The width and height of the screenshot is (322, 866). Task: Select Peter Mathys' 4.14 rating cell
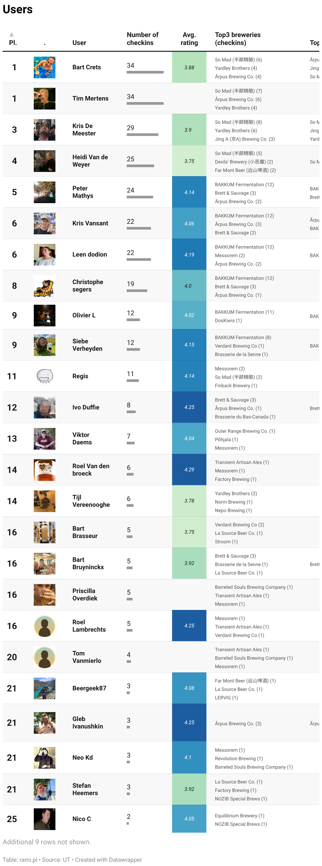click(189, 192)
